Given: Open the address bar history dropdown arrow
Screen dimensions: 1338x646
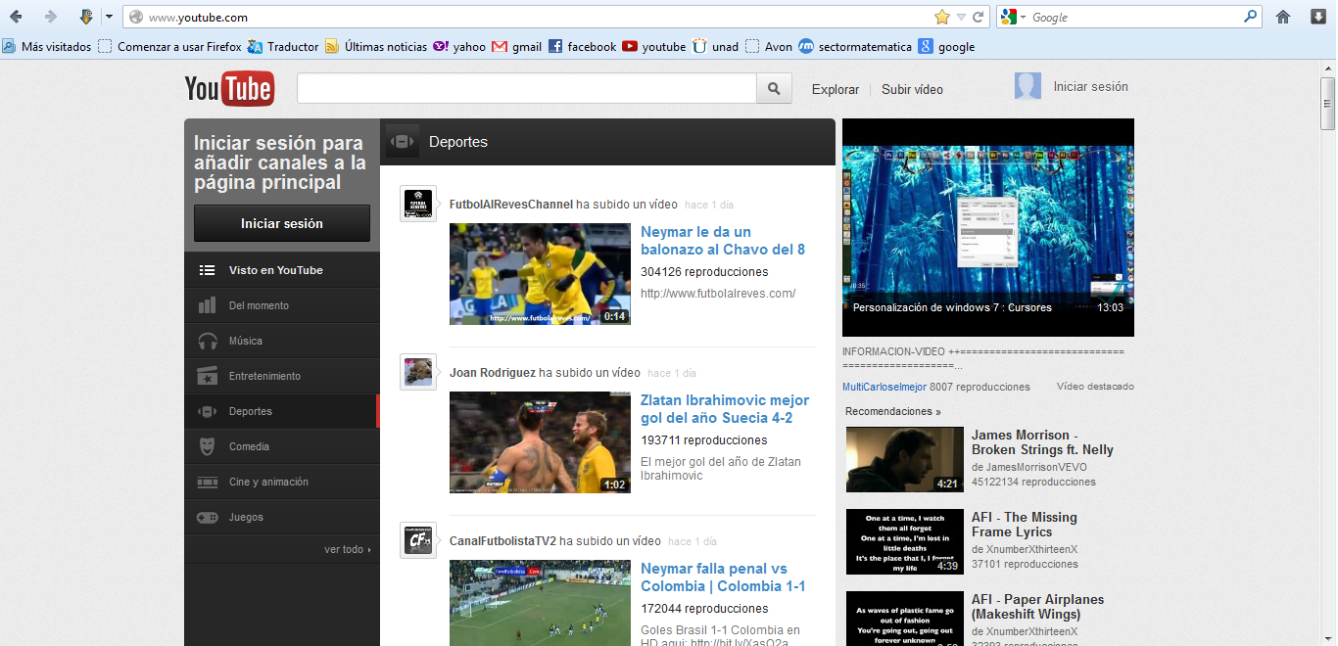Looking at the screenshot, I should [x=961, y=17].
